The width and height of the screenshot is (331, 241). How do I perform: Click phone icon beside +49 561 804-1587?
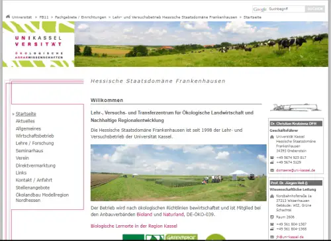[272, 224]
